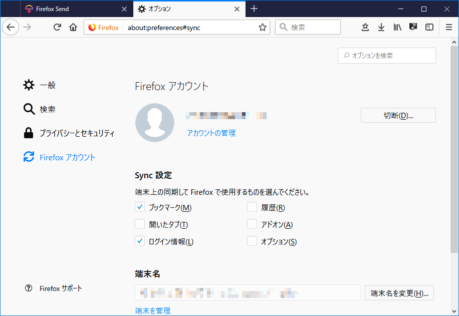
Task: Open the 一般 settings section
Action: pos(48,85)
